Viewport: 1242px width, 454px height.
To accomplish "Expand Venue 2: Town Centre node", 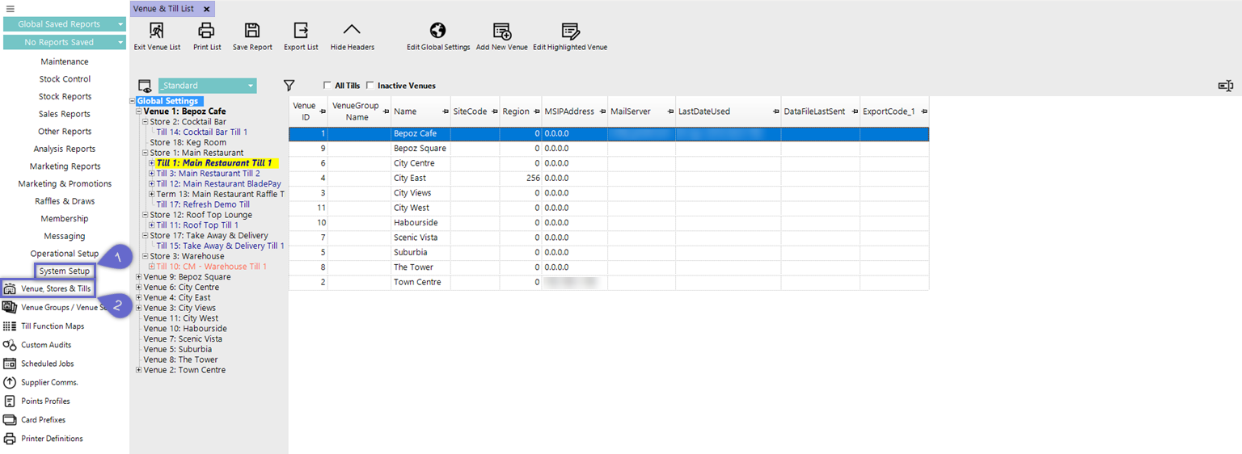I will tap(139, 370).
